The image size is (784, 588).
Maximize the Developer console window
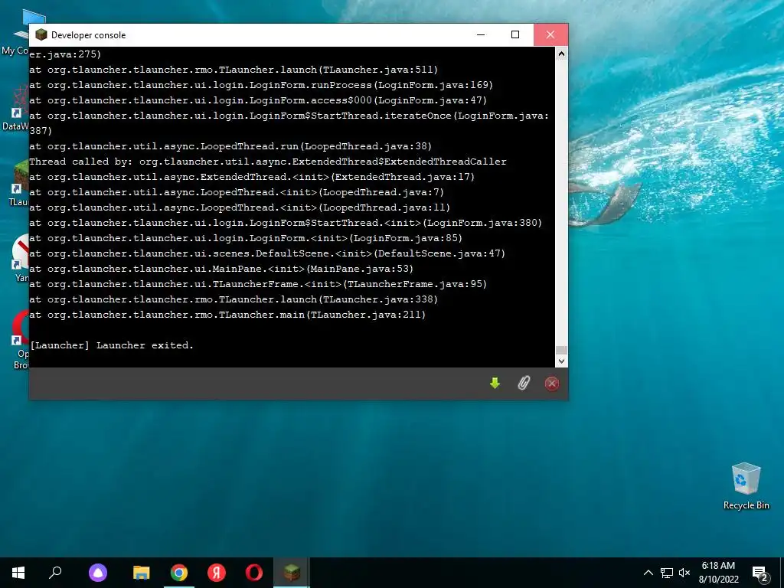tap(515, 34)
